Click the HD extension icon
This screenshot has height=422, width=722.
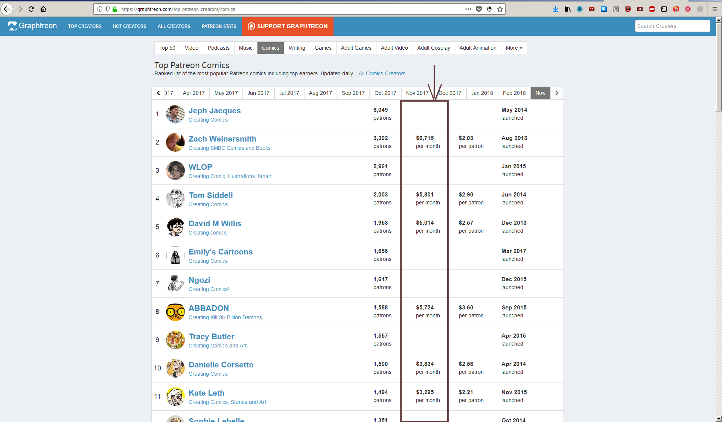(640, 9)
